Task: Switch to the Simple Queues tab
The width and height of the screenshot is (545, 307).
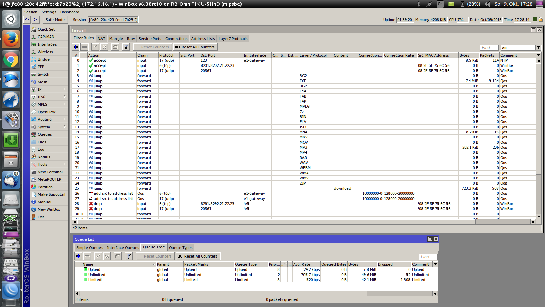Action: 90,248
